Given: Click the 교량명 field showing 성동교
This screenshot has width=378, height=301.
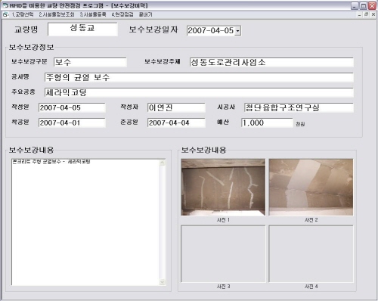Looking at the screenshot, I should [82, 29].
